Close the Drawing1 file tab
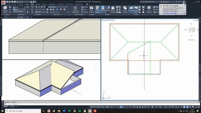 pos(27,17)
